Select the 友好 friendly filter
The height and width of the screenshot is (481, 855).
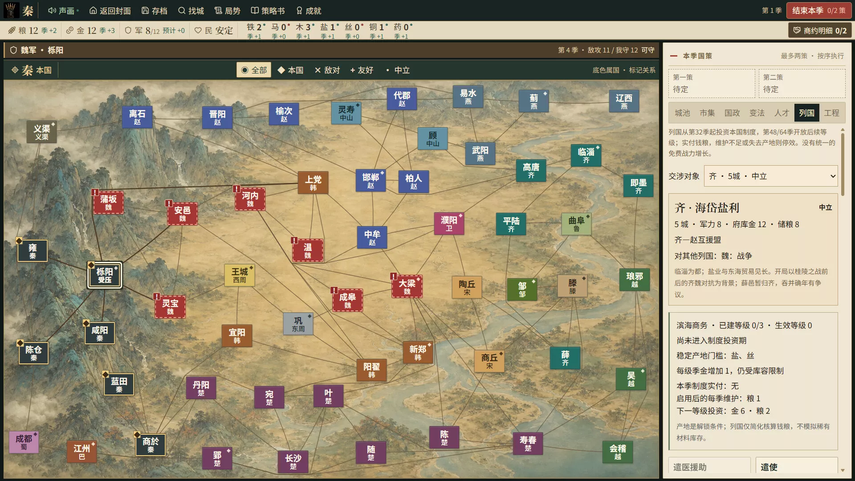coord(362,70)
